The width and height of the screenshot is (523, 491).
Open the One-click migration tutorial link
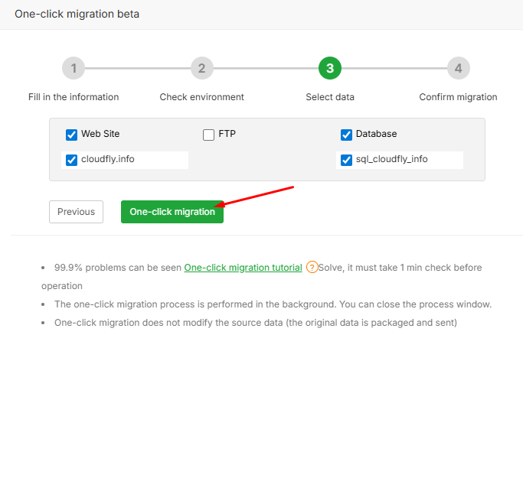point(243,268)
